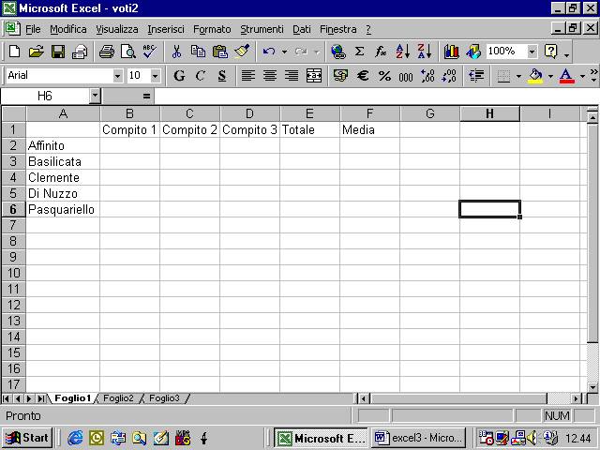
Task: Select row 6 header
Action: pos(13,209)
